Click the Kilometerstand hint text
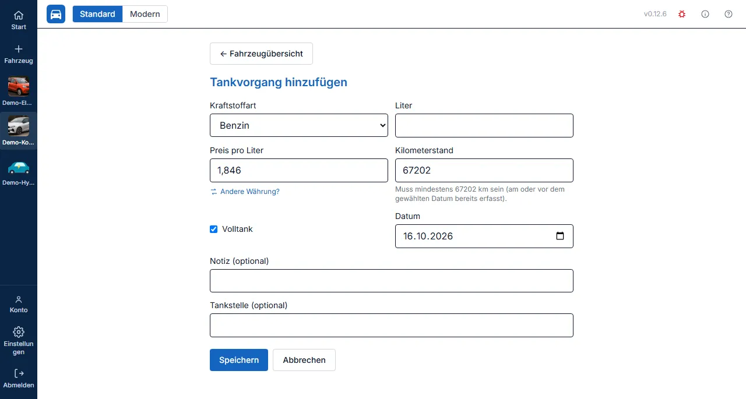Viewport: 746px width, 399px height. click(480, 194)
